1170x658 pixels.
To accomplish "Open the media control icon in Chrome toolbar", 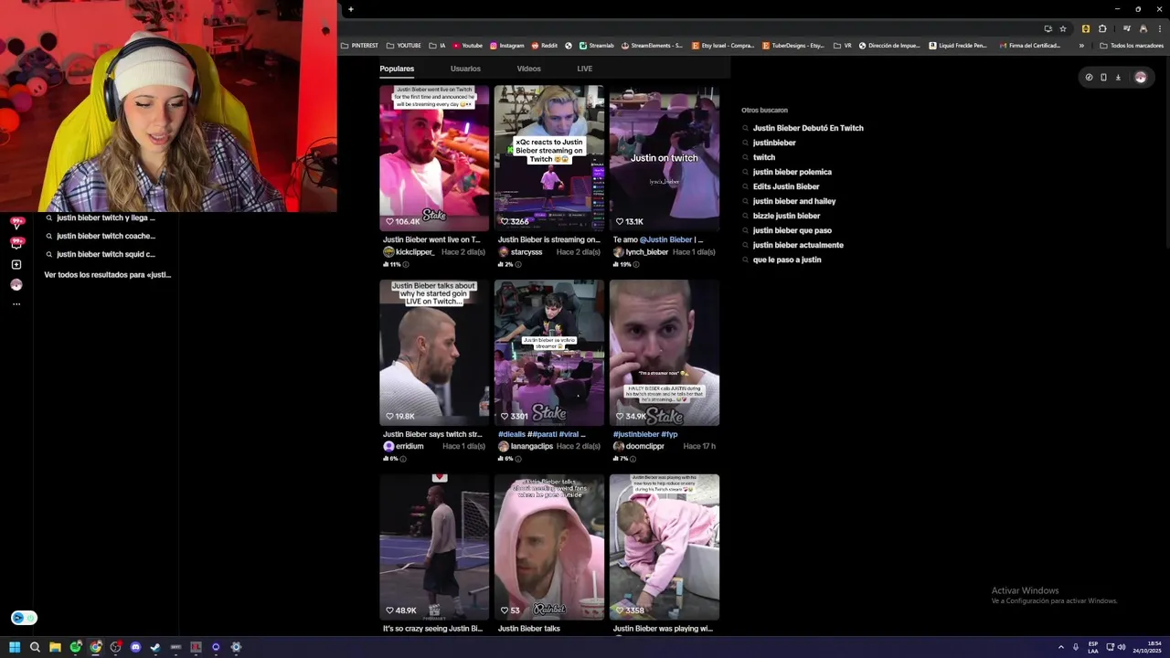I will click(x=1127, y=28).
